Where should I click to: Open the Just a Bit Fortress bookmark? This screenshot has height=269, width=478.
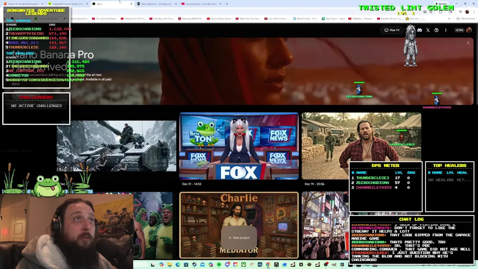pos(276,18)
